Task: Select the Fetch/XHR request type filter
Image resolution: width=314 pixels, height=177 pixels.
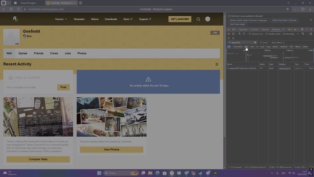Action: [237, 47]
